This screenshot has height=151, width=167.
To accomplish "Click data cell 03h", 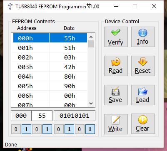I will click(x=68, y=57).
